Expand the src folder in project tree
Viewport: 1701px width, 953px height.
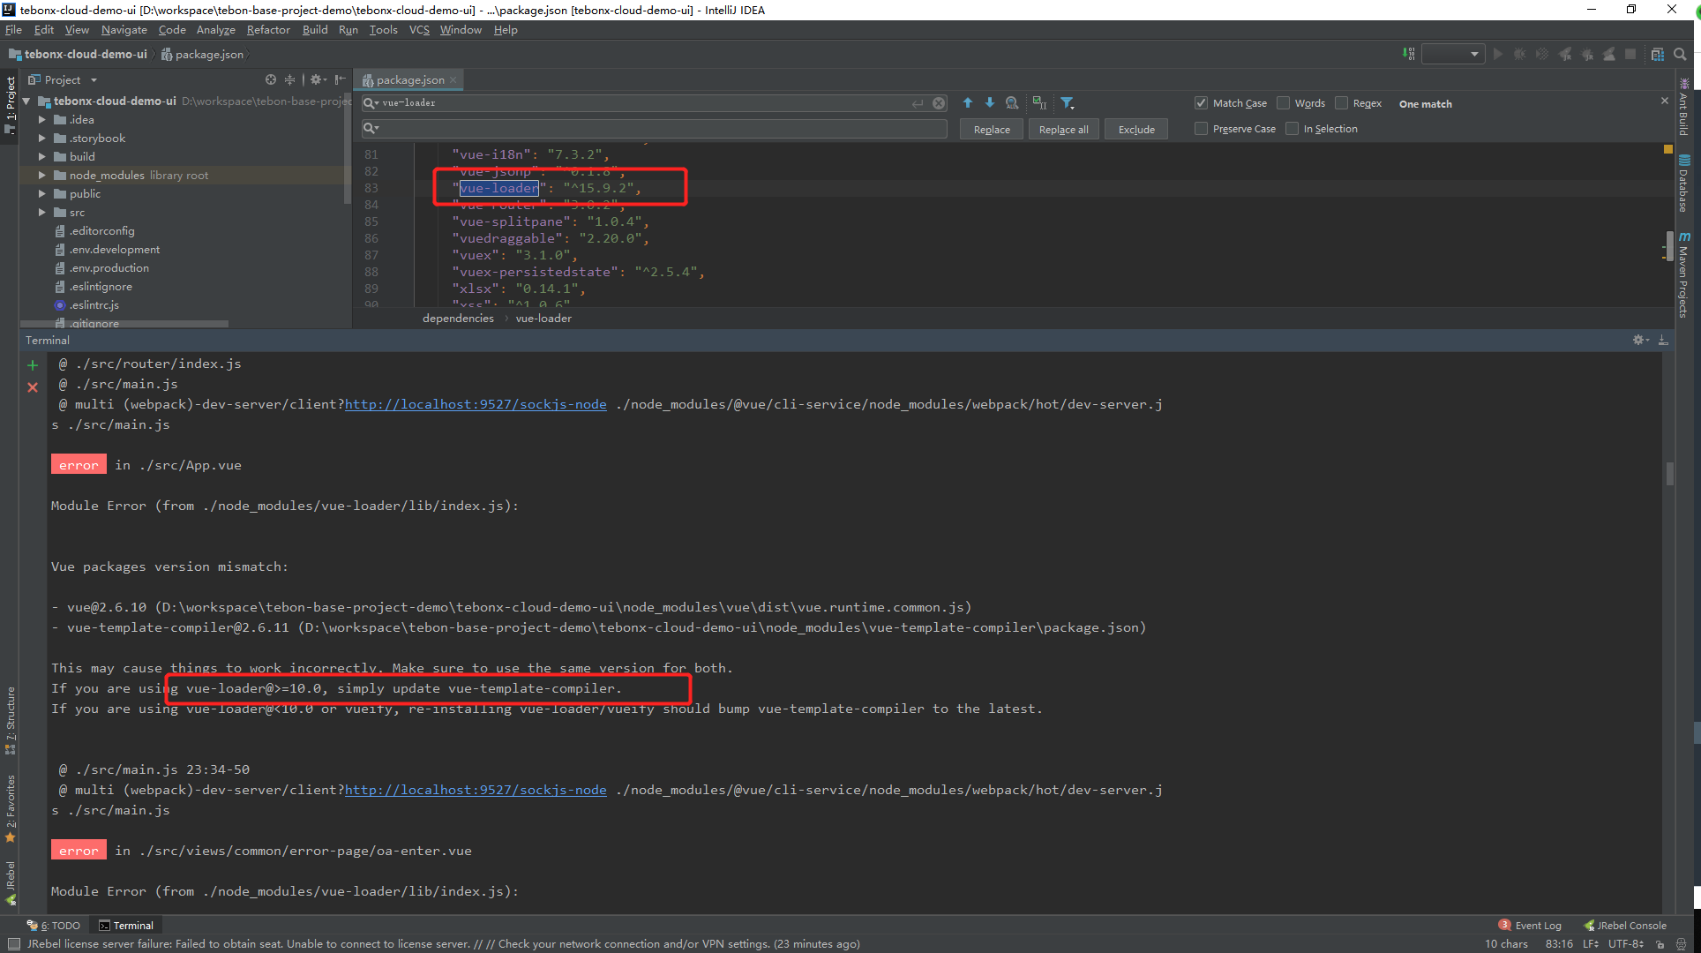click(41, 213)
